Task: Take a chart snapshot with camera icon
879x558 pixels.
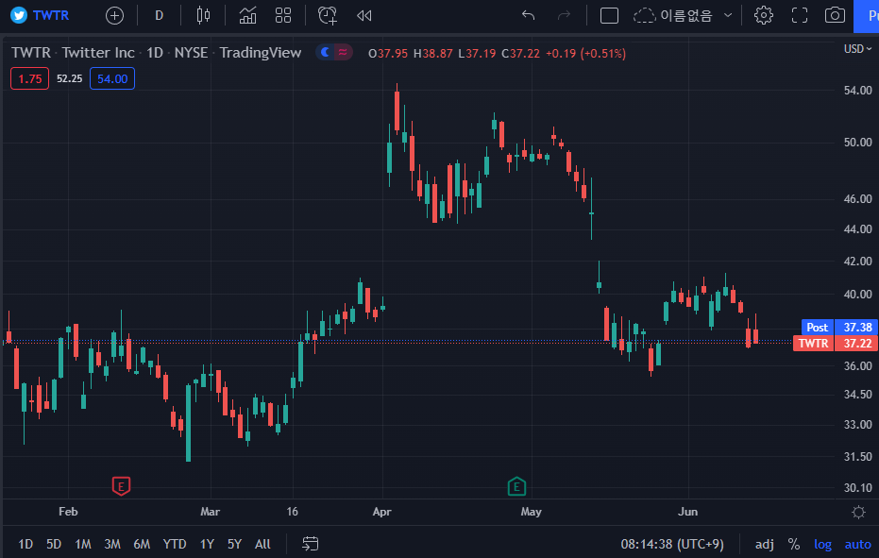Action: [835, 16]
